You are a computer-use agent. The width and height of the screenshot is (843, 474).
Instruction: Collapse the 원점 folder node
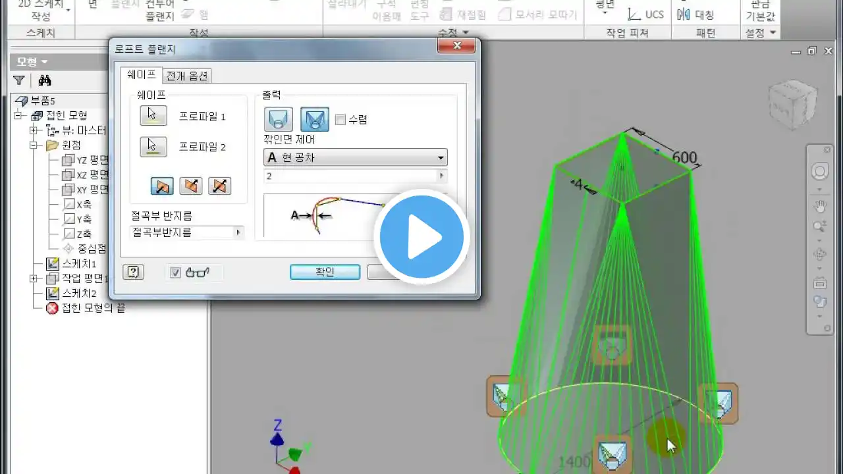point(34,145)
